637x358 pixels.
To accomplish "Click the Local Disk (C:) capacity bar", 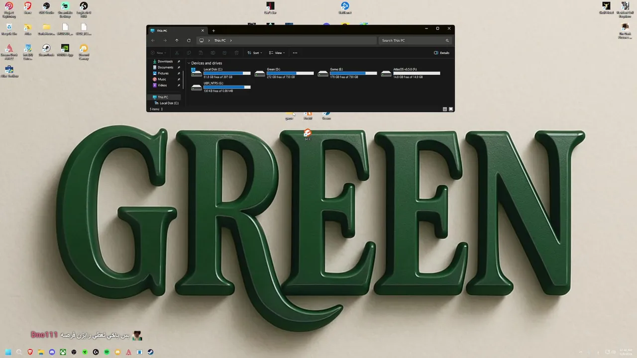I will (227, 73).
